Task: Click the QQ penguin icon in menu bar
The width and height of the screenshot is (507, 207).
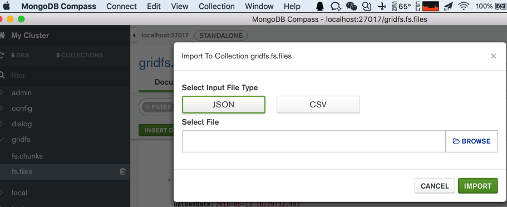Action: [320, 6]
